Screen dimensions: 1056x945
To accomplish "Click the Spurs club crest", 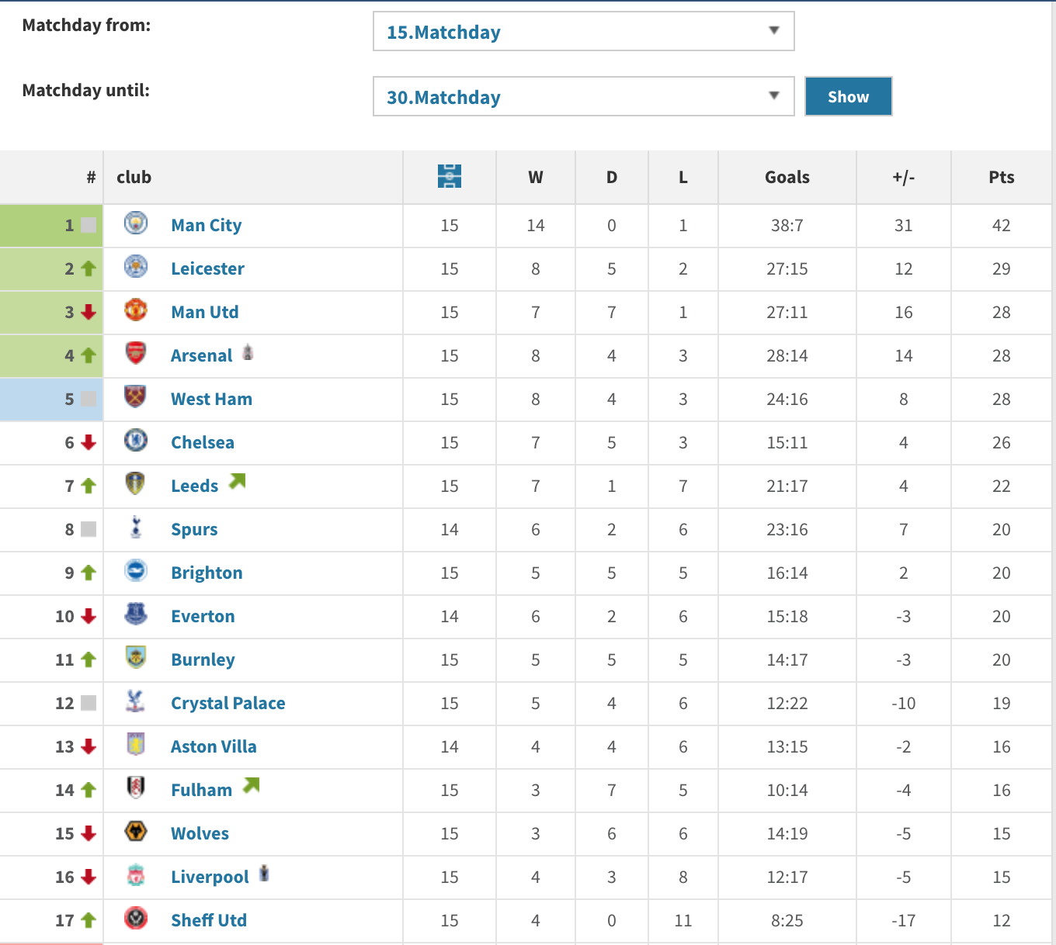I will coord(136,527).
